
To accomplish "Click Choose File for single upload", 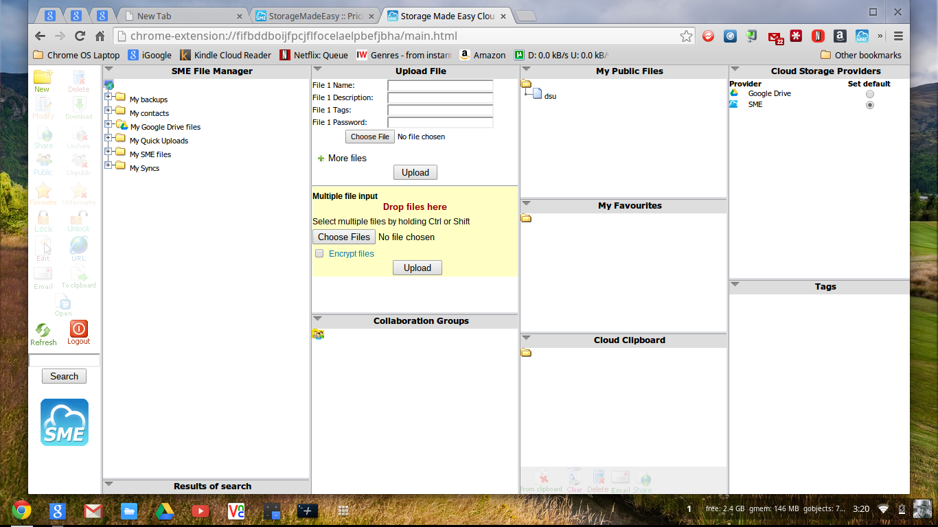I will tap(369, 137).
